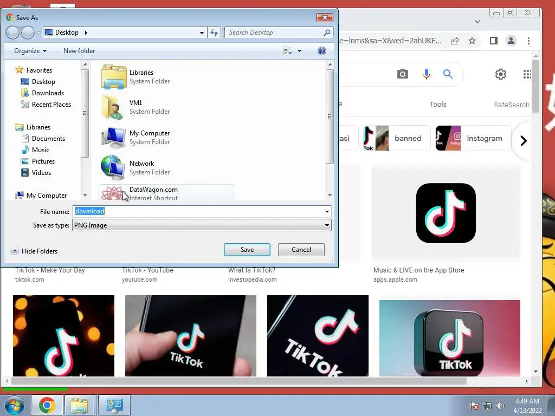
Task: Open Chrome three-dot menu
Action: (x=528, y=41)
